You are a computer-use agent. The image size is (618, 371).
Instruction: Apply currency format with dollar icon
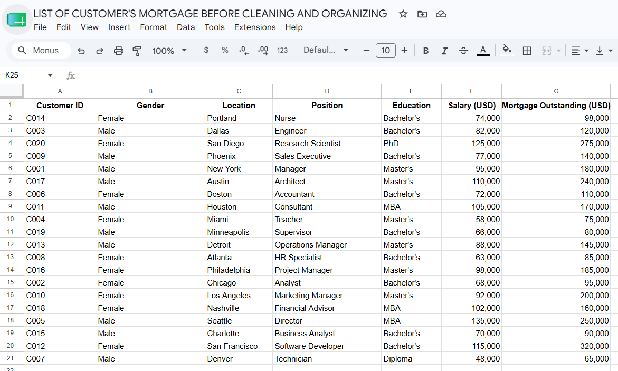(206, 50)
